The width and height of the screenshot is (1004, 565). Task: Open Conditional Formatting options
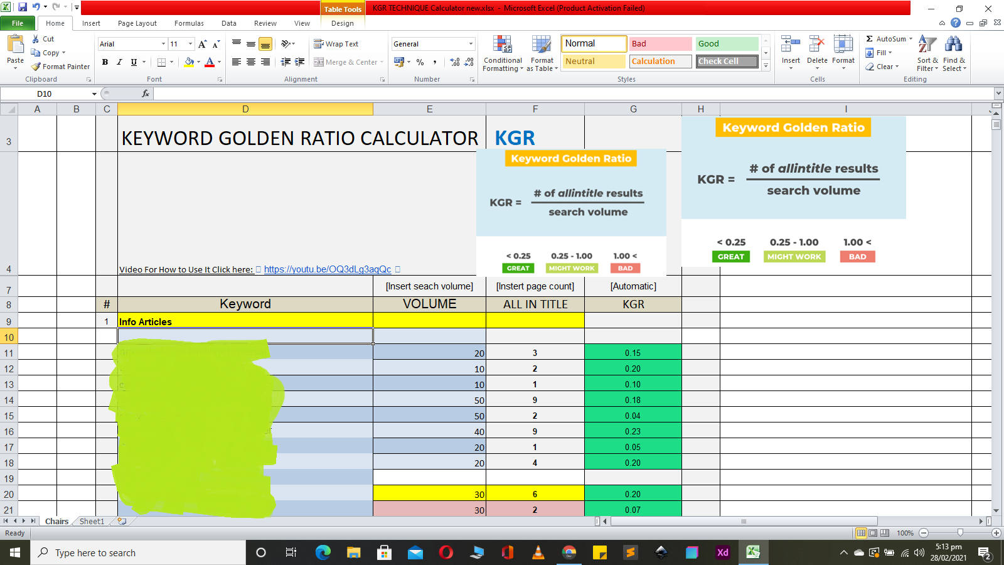click(x=502, y=53)
